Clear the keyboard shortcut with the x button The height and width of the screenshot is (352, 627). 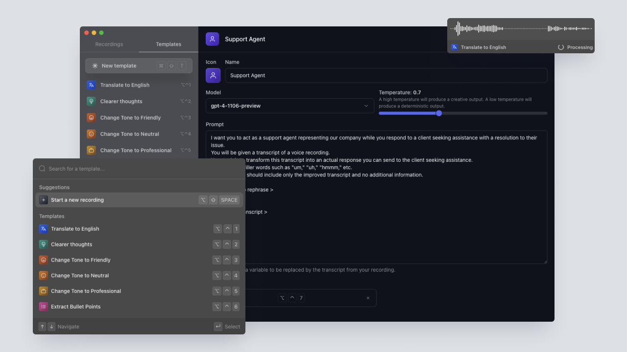coord(368,298)
